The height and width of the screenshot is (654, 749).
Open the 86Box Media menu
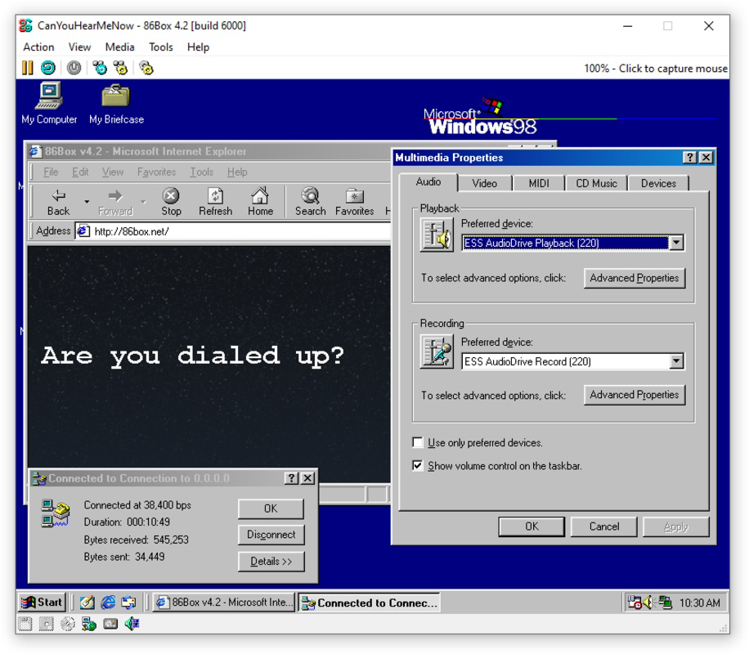click(x=119, y=47)
